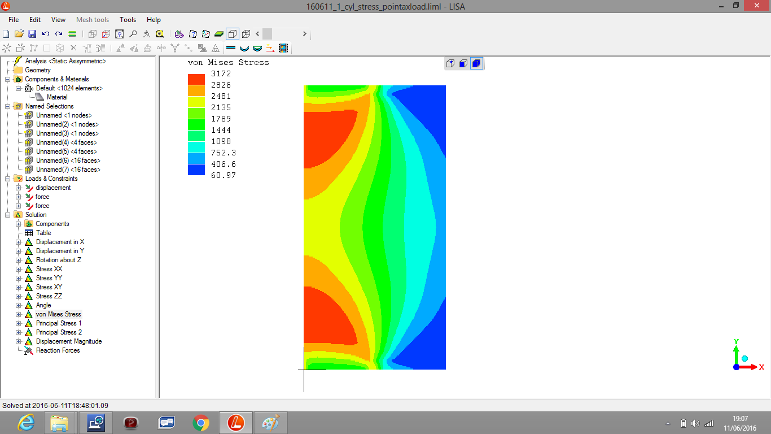Click the fit-to-window view icon
The height and width of the screenshot is (434, 771).
pos(119,34)
